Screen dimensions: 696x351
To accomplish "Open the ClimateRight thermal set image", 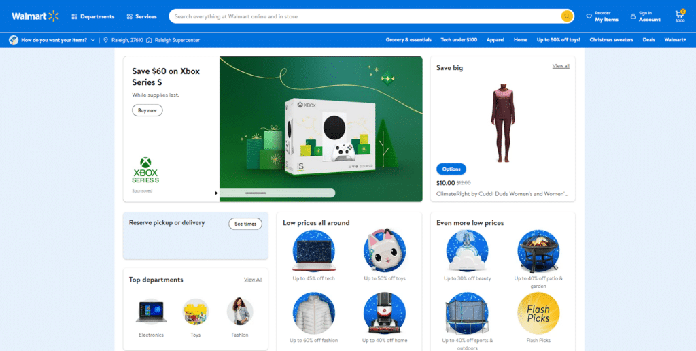I will tap(503, 122).
